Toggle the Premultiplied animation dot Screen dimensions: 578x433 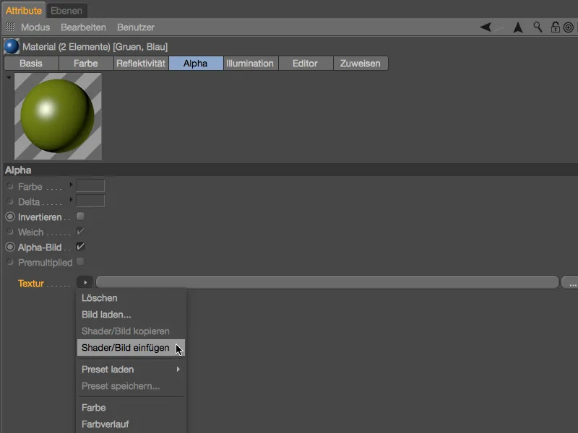[x=10, y=262]
